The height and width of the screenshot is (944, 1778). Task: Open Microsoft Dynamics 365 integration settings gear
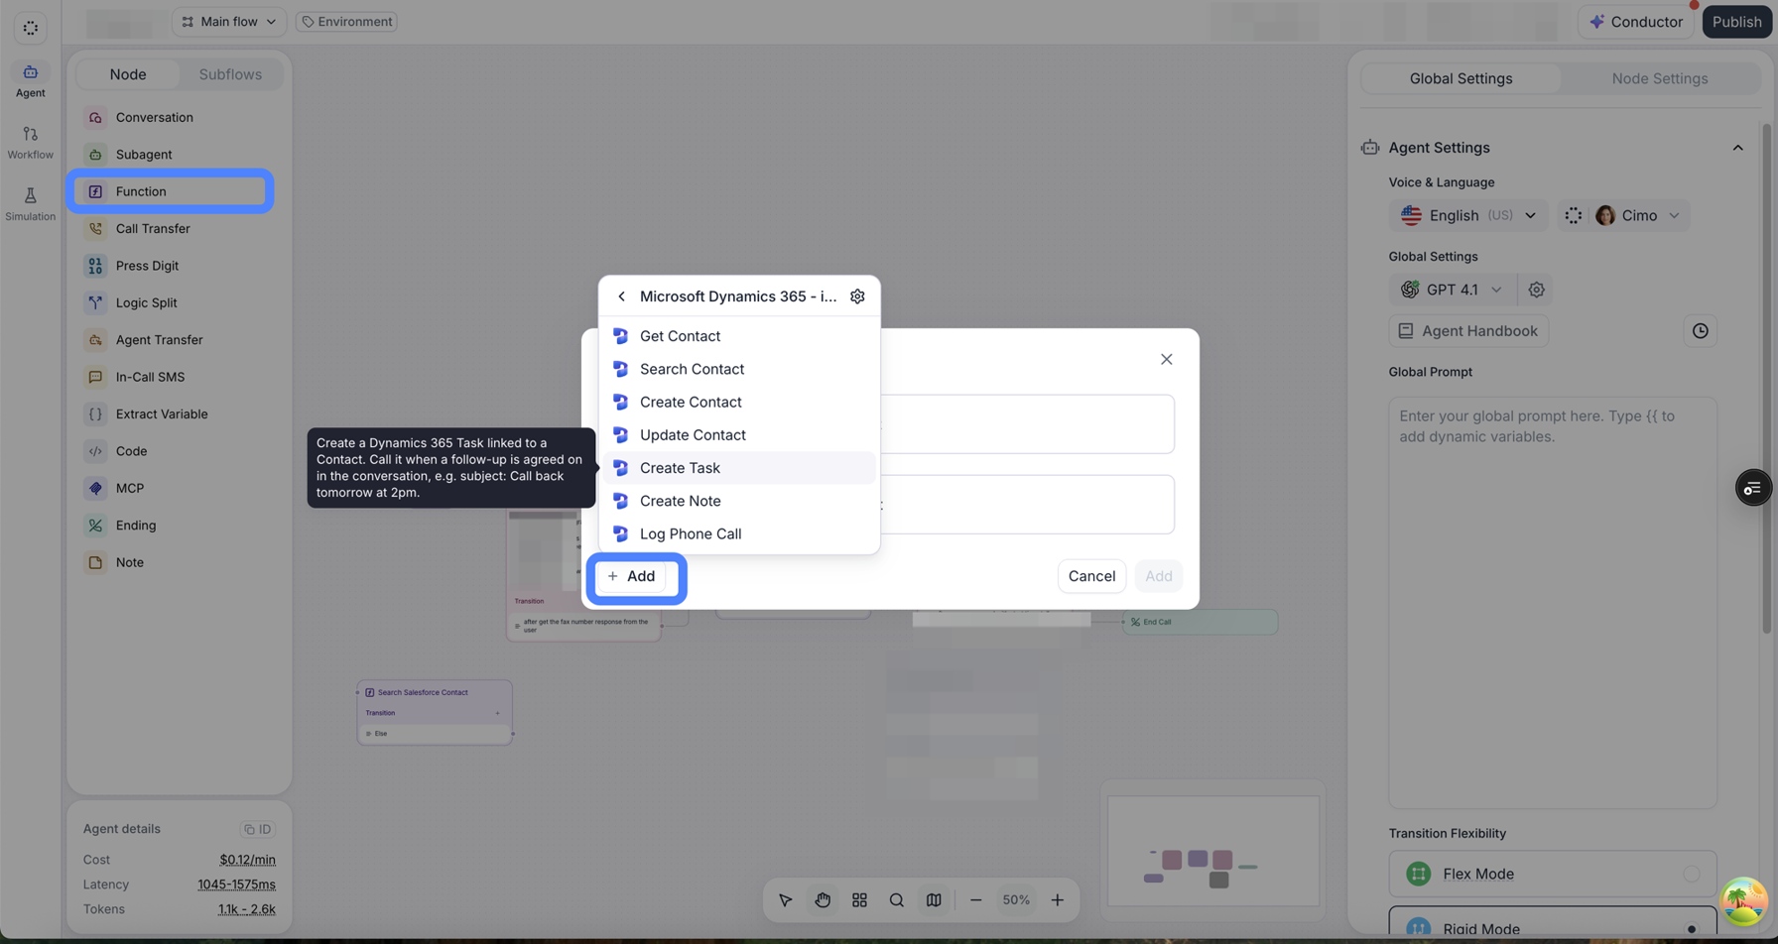pos(857,296)
